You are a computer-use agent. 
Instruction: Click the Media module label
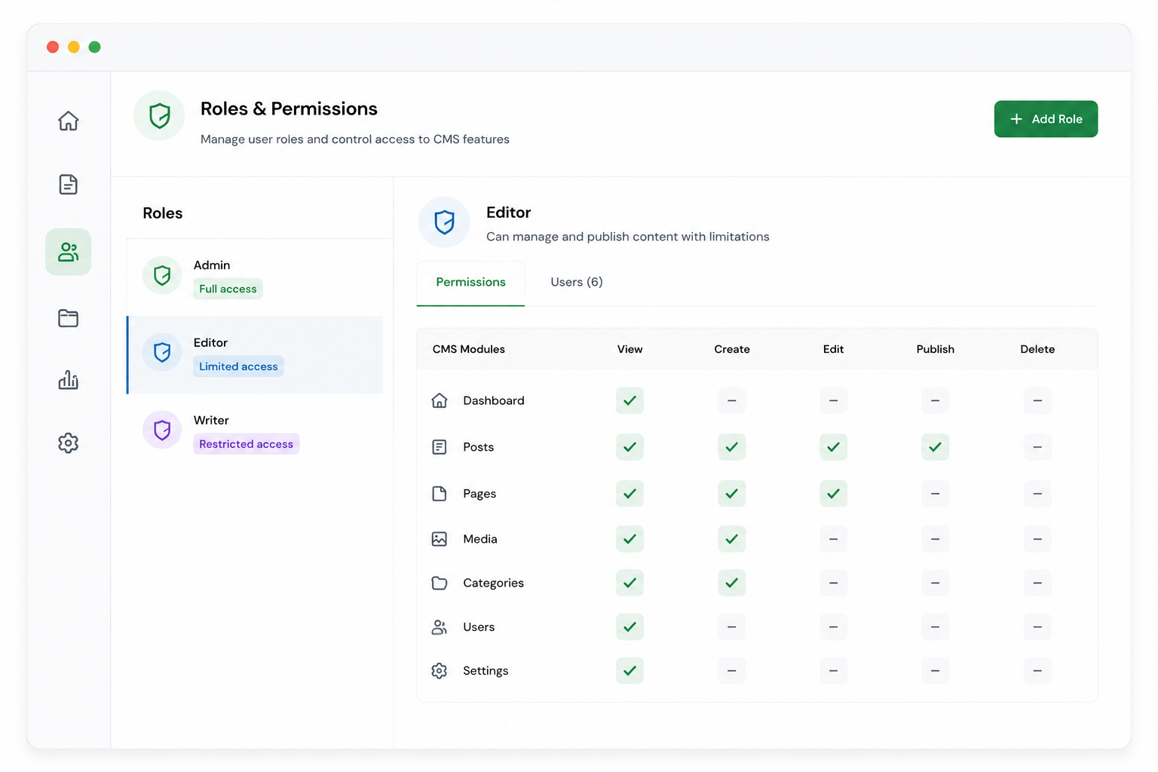(x=480, y=539)
